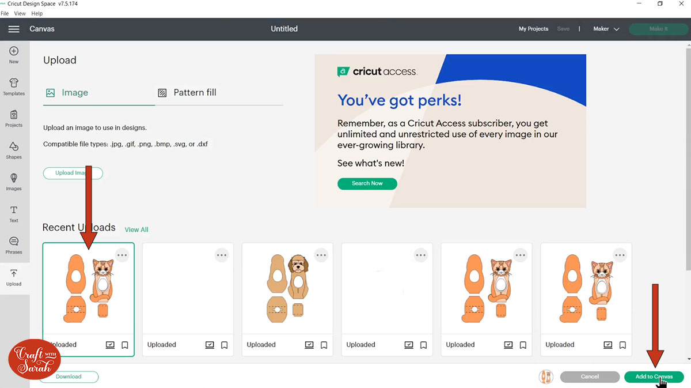Click the New project icon
Screen dimensions: 691x388
coord(14,55)
